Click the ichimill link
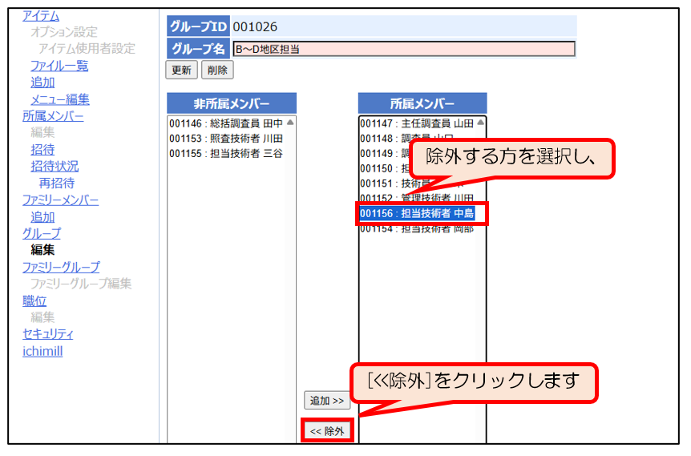The height and width of the screenshot is (456, 691). coord(42,351)
